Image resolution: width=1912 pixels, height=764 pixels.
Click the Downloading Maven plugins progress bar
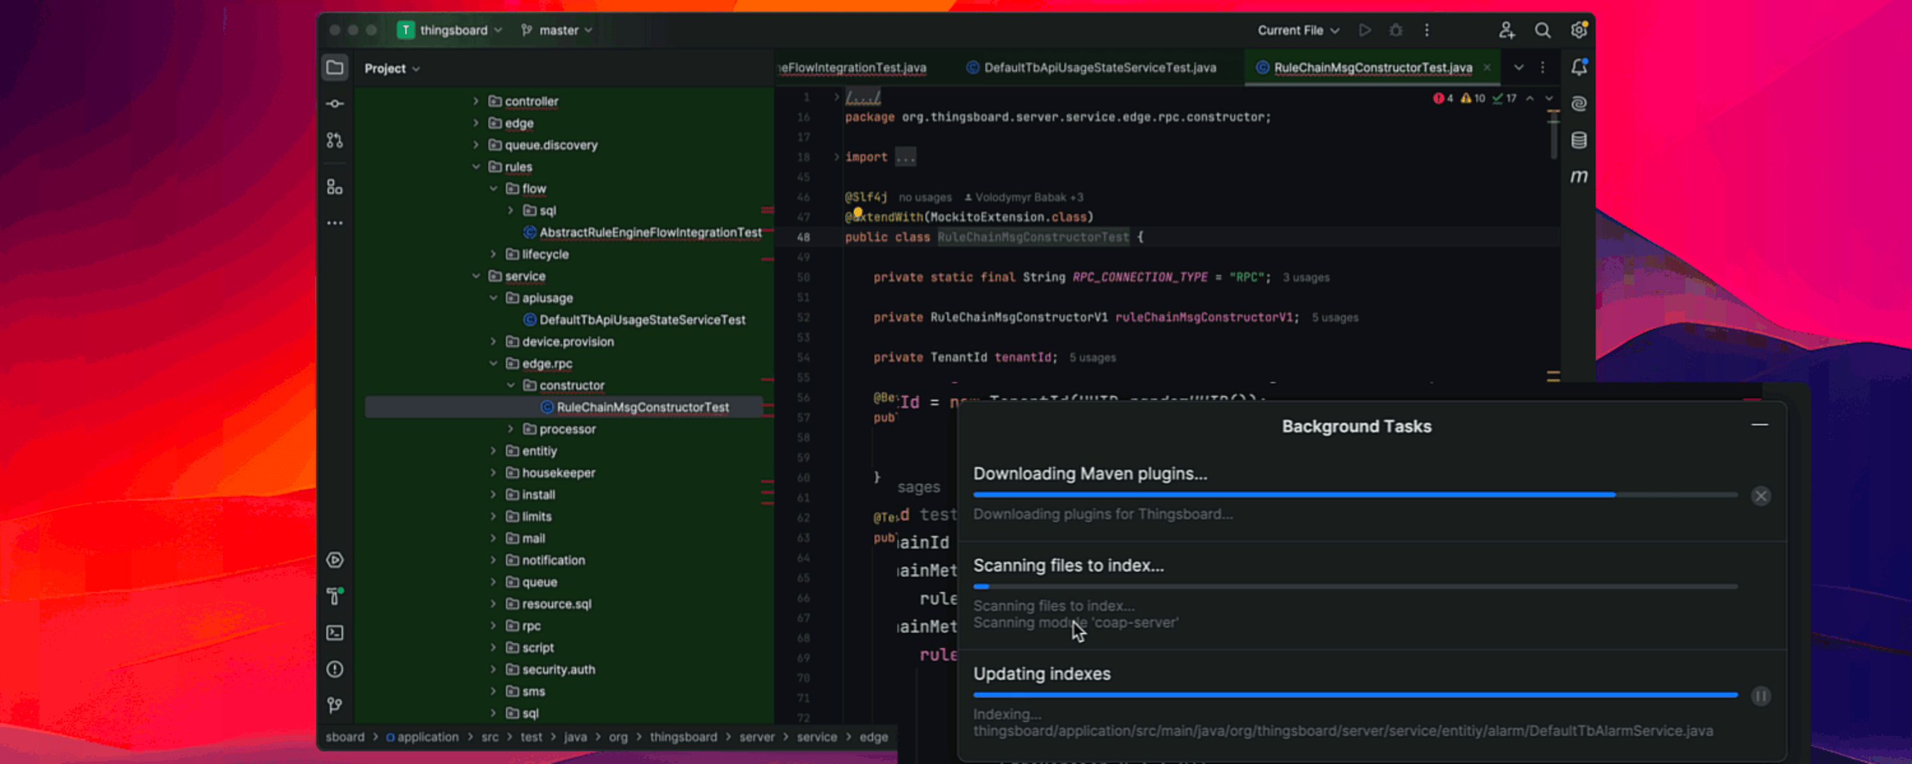point(1354,495)
